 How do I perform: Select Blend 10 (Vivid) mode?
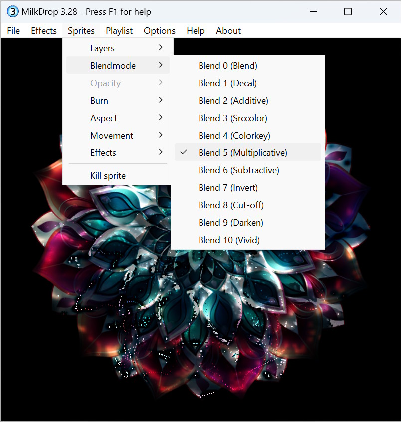(229, 240)
